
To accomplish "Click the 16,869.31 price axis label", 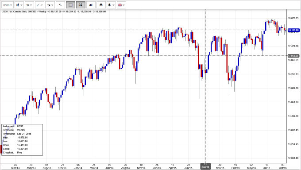I will coord(293,60).
